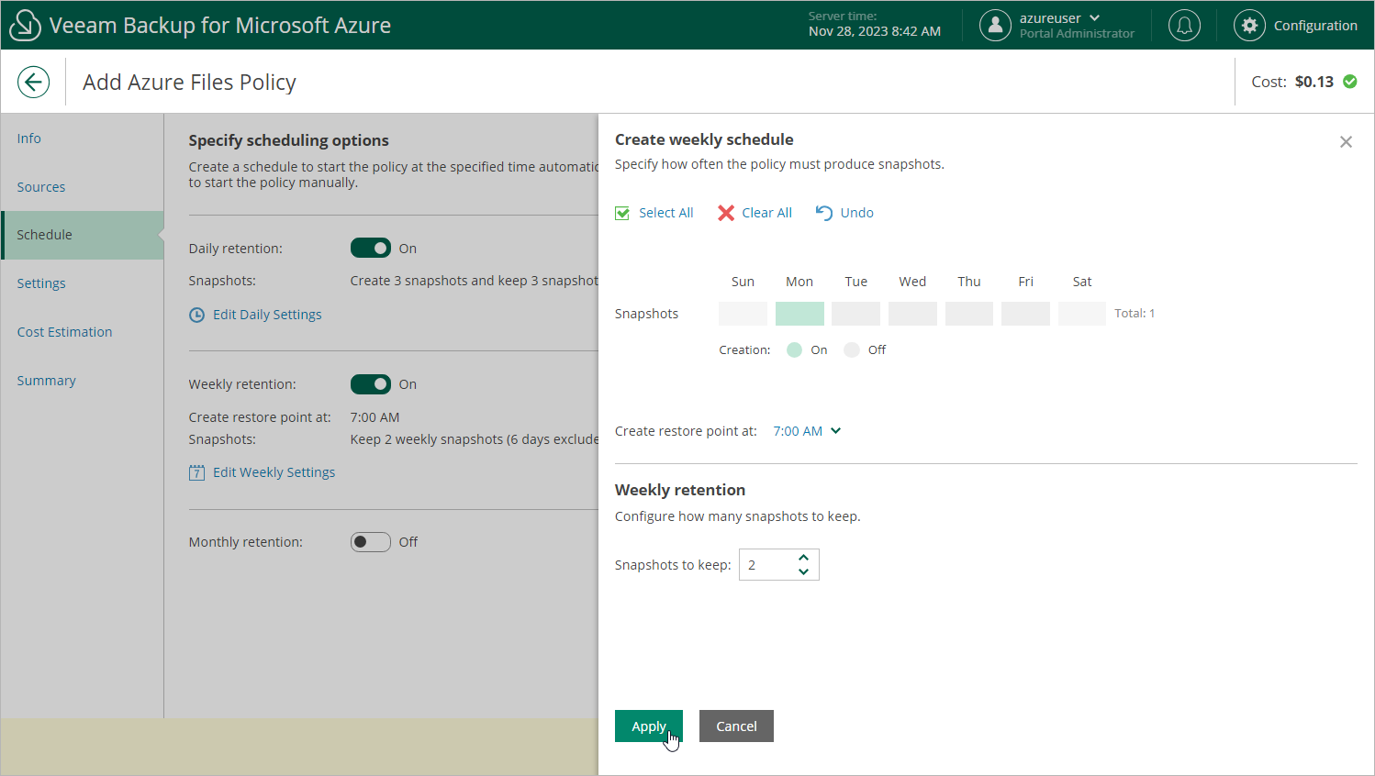Select Creation Off radio button

pyautogui.click(x=852, y=349)
